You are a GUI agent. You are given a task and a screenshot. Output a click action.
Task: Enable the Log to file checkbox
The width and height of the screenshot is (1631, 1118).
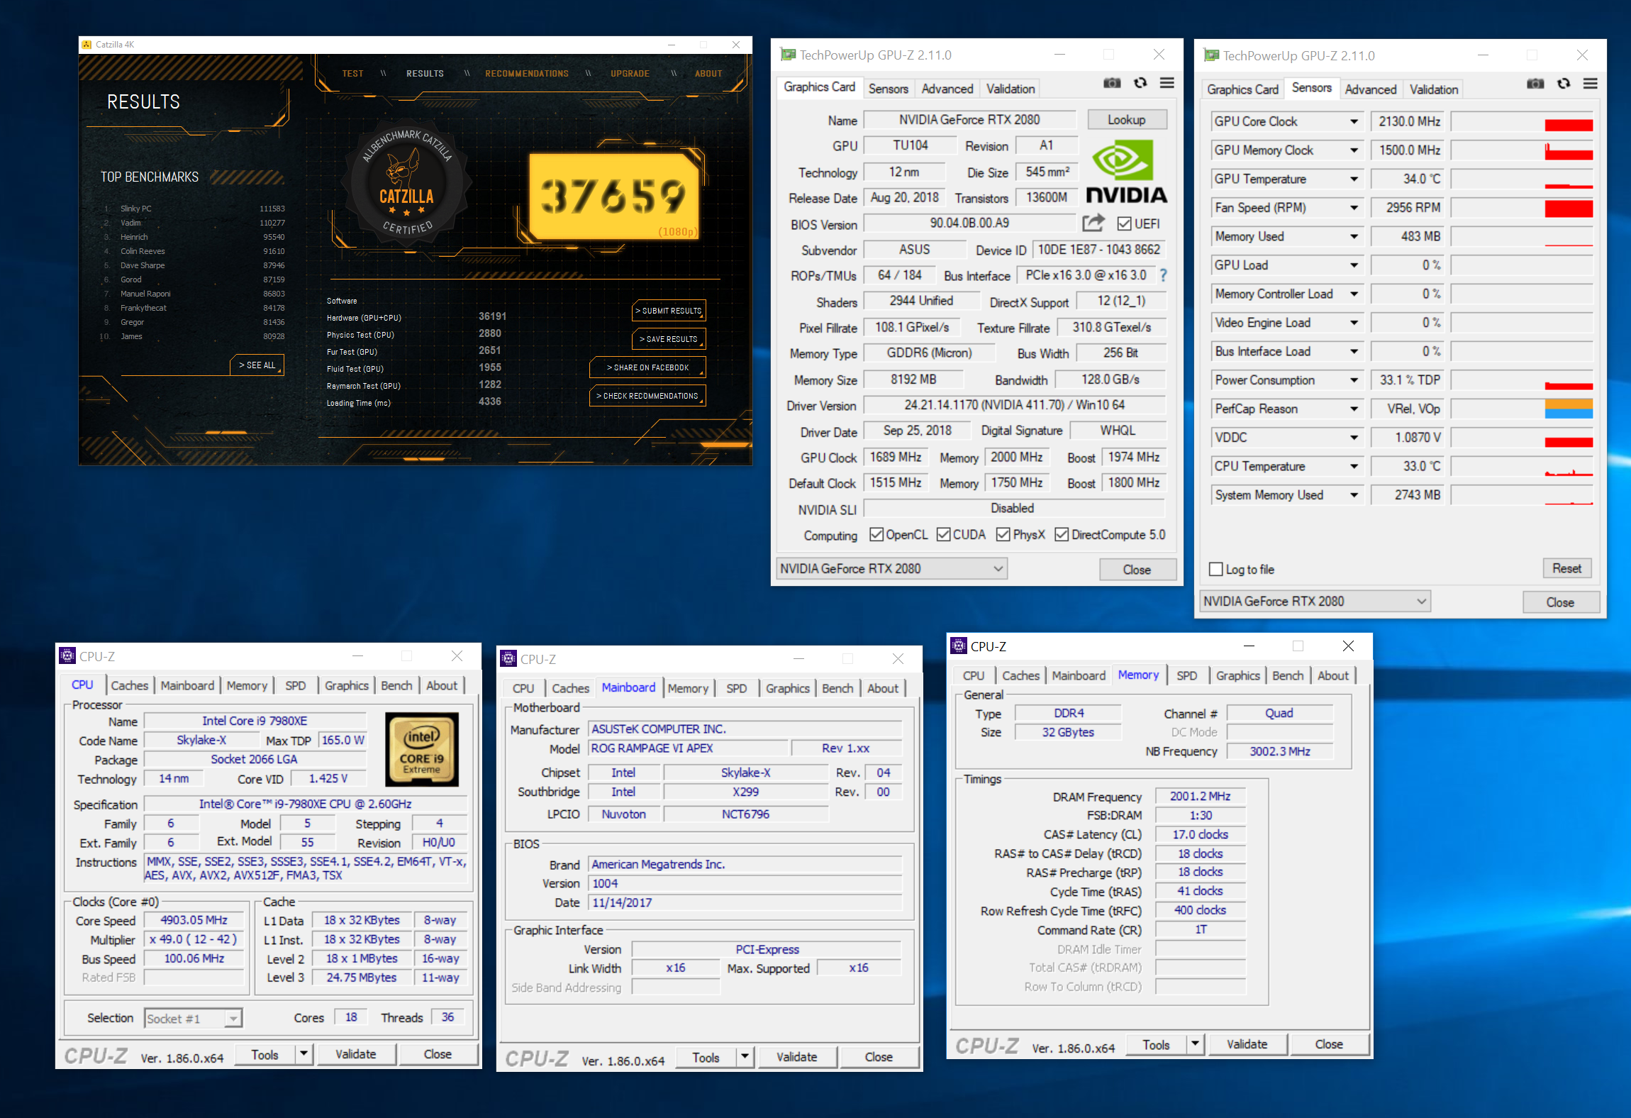click(1216, 569)
